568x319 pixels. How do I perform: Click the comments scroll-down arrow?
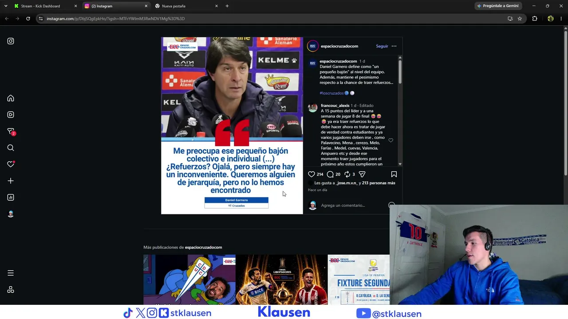(400, 164)
